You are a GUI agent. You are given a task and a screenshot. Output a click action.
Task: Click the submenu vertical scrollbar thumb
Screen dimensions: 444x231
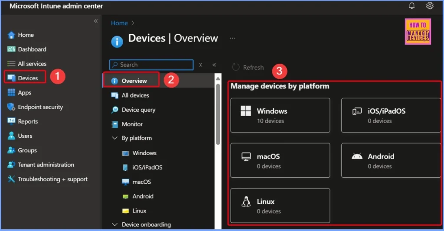coord(218,114)
